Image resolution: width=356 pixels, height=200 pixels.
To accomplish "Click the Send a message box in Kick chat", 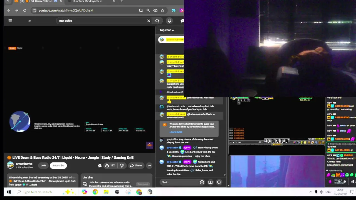I will click(338, 181).
